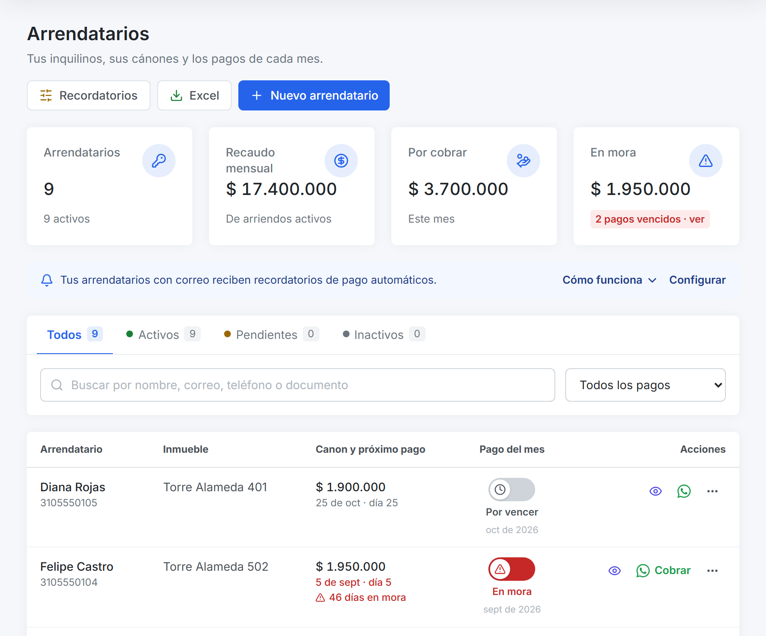Click Torre Alameda 401 property cell
This screenshot has width=766, height=636.
(x=215, y=487)
